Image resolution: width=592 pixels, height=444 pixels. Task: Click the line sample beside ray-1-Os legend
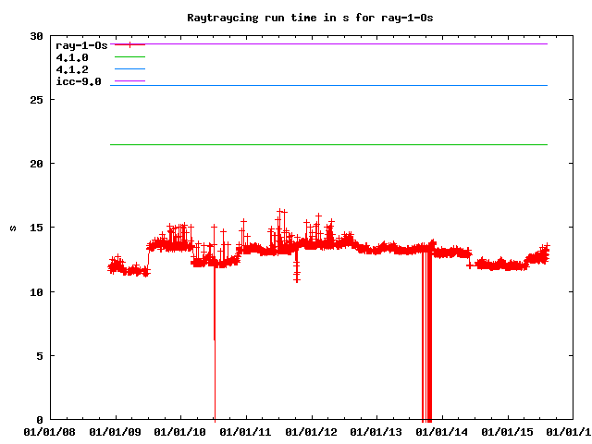tap(129, 44)
